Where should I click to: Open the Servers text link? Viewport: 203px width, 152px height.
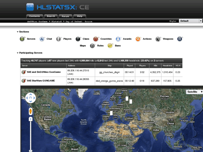[31, 39]
